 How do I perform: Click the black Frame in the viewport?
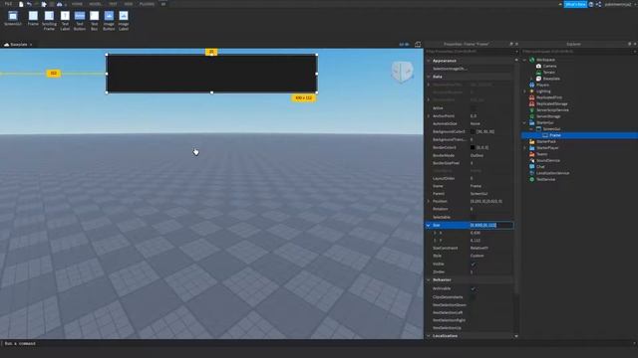coord(211,74)
